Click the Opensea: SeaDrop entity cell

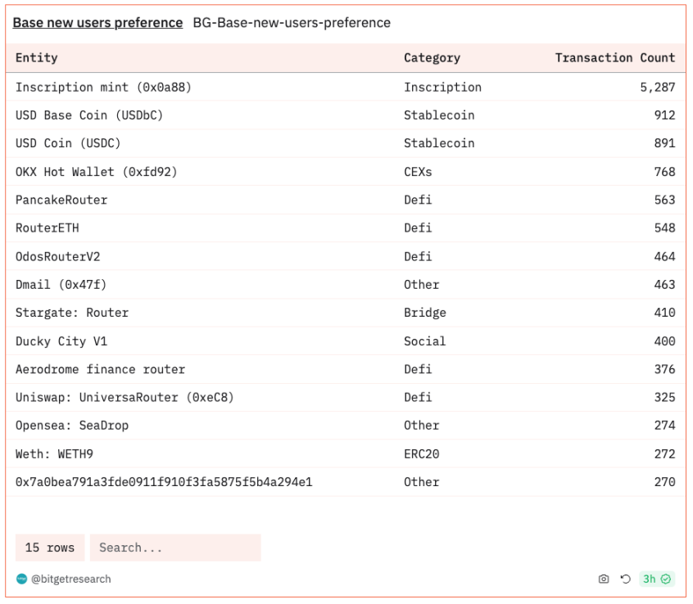(72, 426)
